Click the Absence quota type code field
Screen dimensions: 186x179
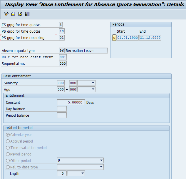[62, 51]
